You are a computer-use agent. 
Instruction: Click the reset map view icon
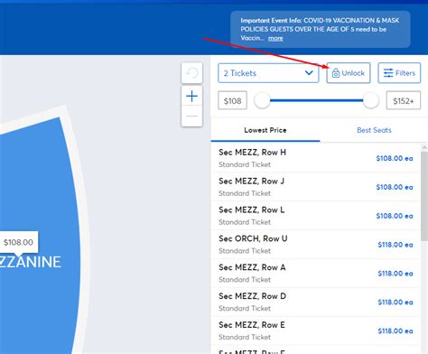click(x=192, y=73)
